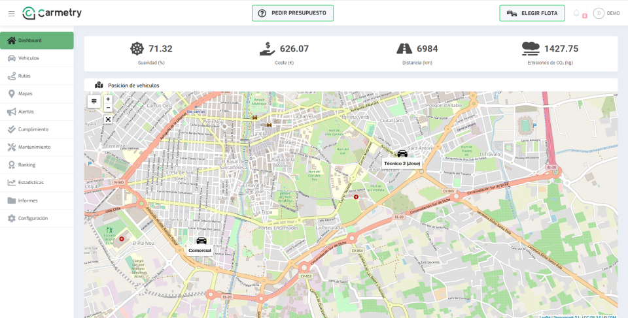
Task: Click the Mantenimiento tools icon
Action: (x=12, y=147)
